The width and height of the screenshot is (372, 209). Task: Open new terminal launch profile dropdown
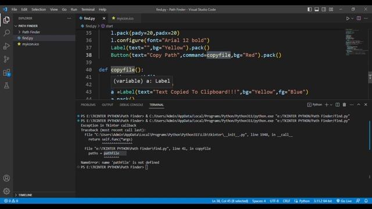[331, 105]
